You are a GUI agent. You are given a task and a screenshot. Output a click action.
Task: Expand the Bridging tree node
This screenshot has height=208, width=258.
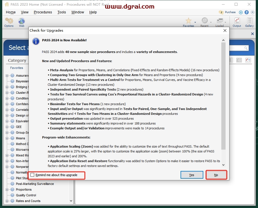[x=7, y=87]
